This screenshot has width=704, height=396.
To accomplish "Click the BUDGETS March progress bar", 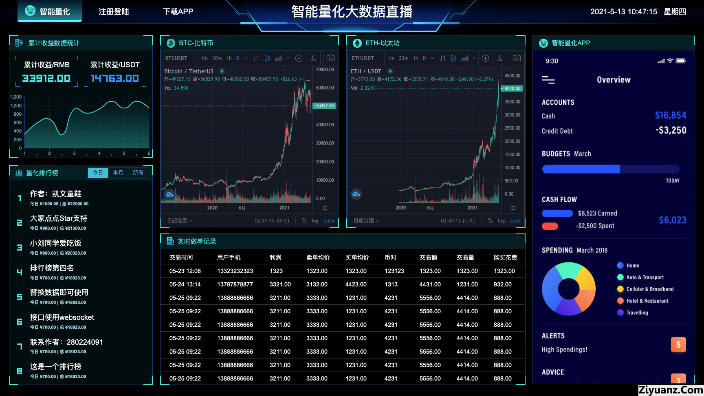I will coord(610,169).
